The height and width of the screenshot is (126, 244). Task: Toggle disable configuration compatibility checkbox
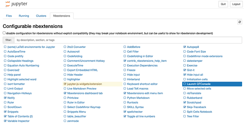click(x=4, y=33)
